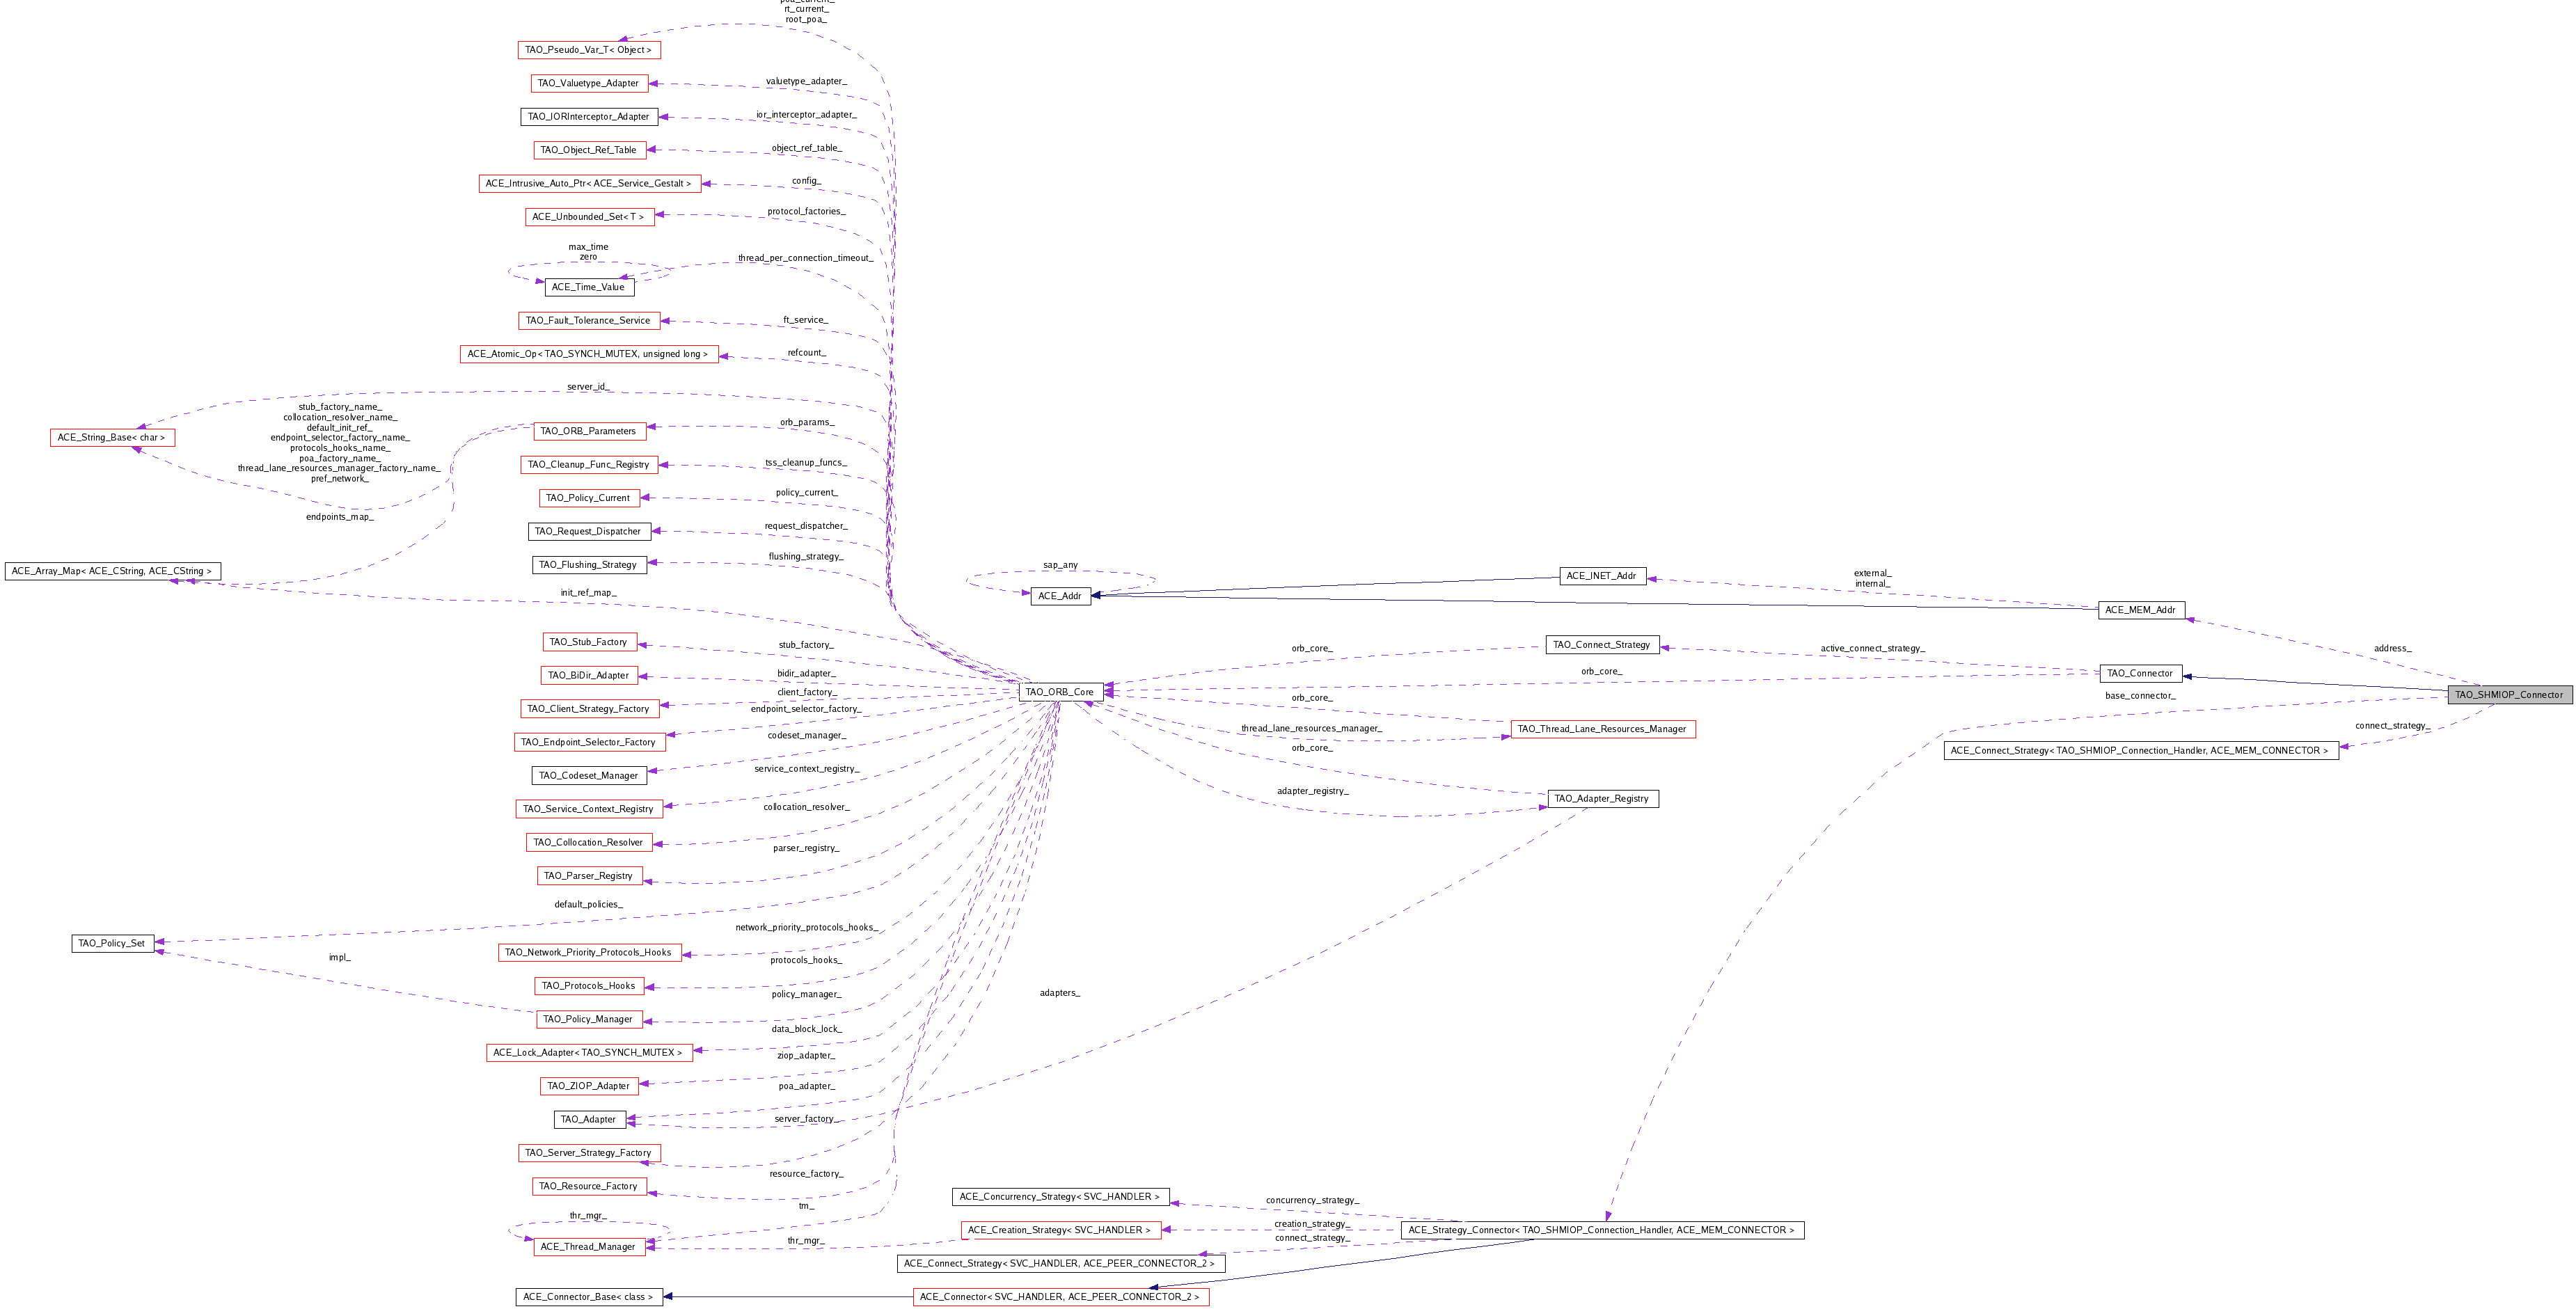
Task: Open the TAO_ORB_Core class node
Action: [1062, 691]
